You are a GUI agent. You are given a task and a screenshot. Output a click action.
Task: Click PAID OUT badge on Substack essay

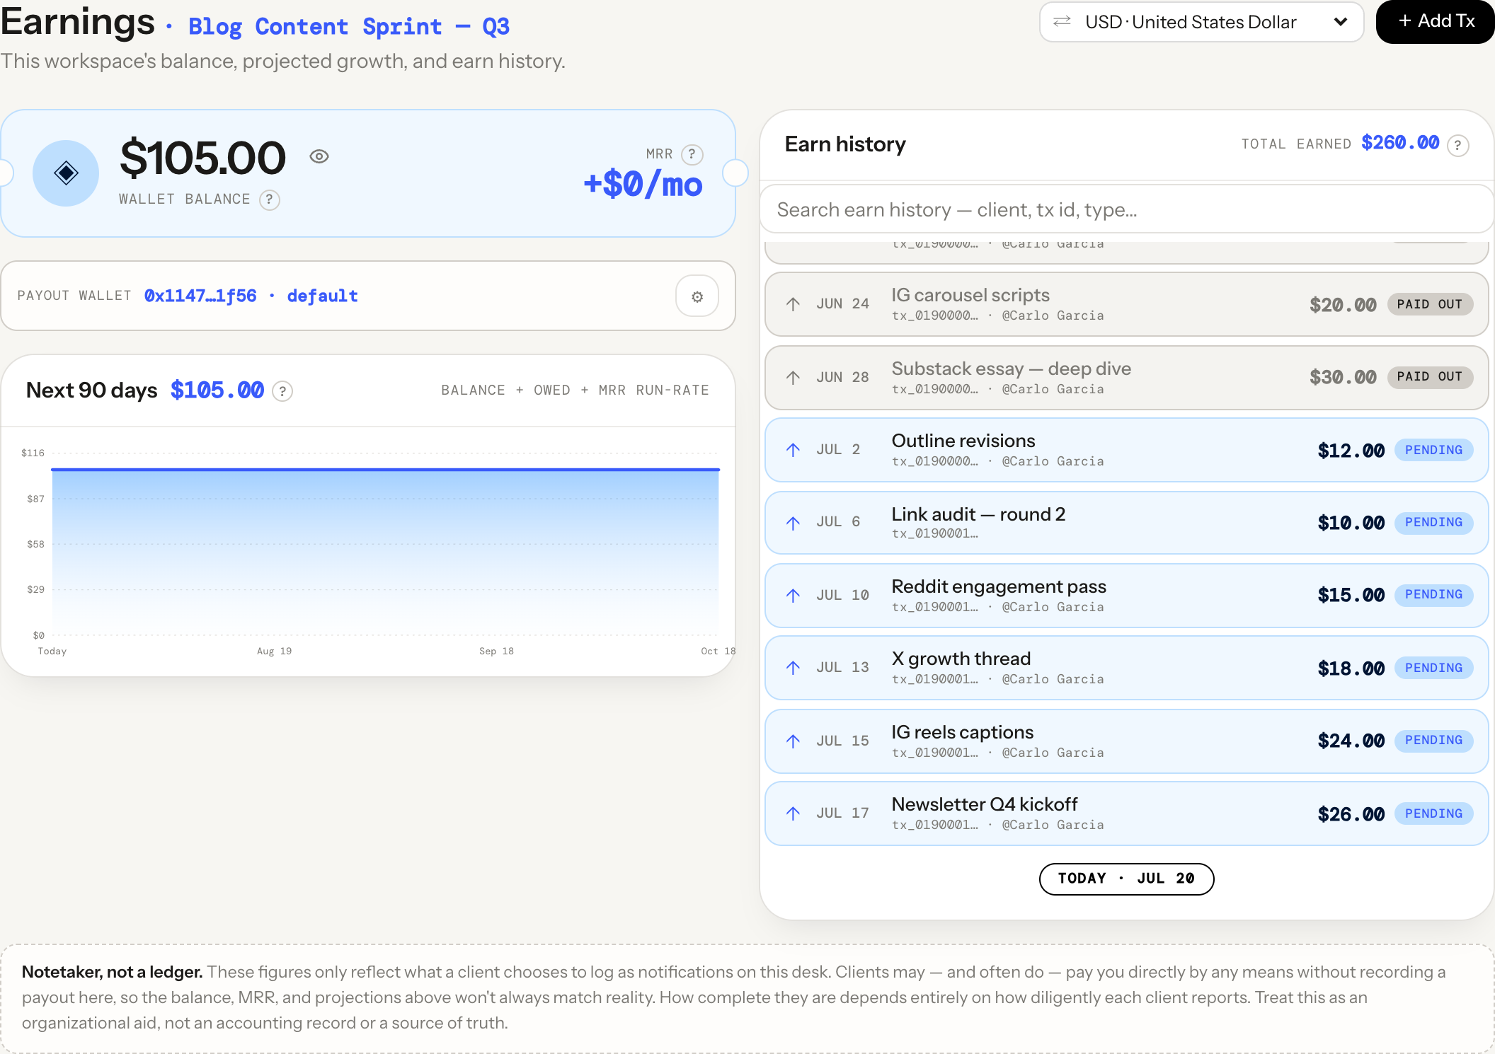1430,377
